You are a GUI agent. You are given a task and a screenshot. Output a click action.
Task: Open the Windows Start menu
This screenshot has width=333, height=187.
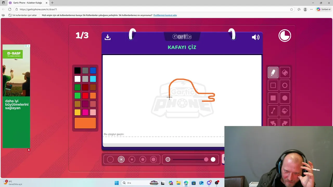click(117, 183)
